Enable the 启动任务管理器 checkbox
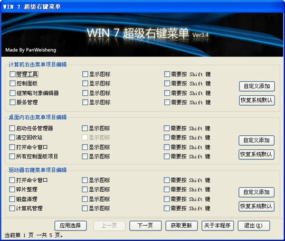The width and height of the screenshot is (285, 241). pos(12,128)
